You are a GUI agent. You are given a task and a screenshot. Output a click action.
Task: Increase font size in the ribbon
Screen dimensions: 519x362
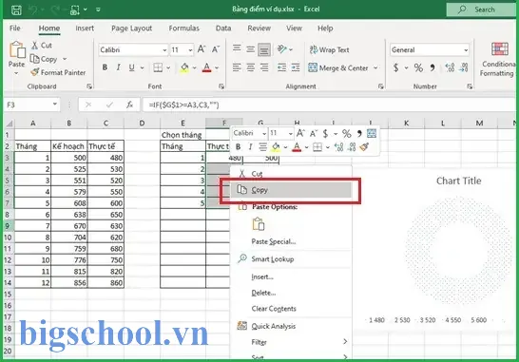(x=202, y=49)
